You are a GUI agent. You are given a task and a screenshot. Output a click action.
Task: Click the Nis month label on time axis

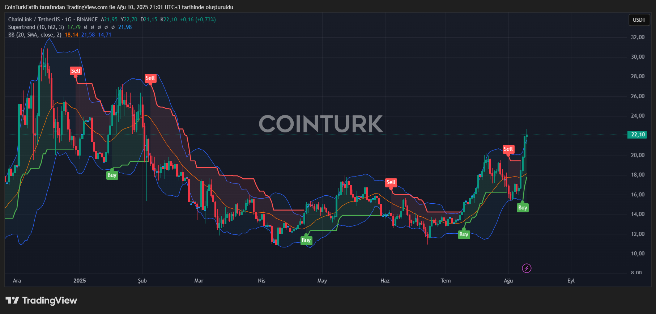tap(261, 281)
